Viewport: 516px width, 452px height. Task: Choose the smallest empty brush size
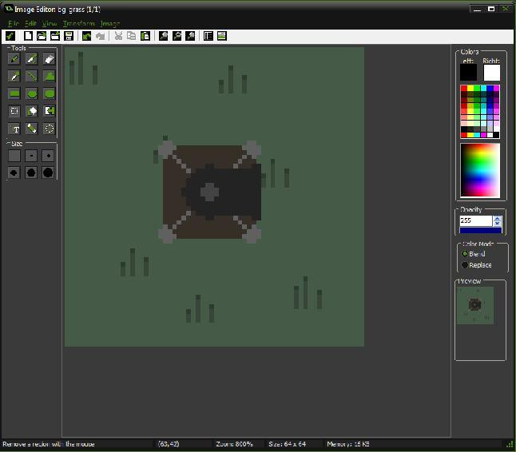[14, 156]
